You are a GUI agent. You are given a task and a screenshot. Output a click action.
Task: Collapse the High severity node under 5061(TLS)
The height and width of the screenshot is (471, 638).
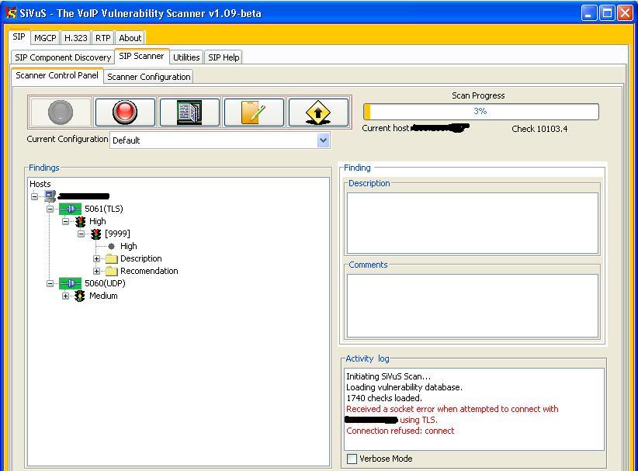(65, 222)
